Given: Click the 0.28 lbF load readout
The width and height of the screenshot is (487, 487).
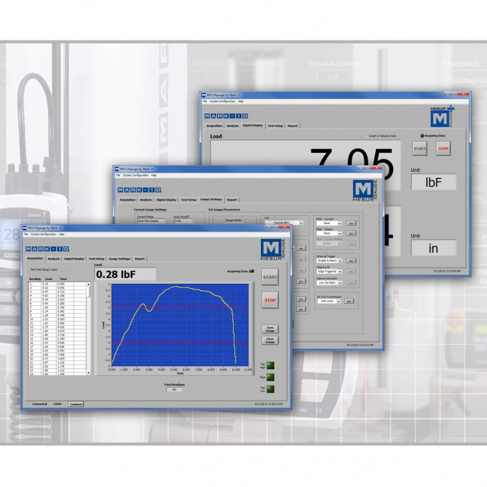Looking at the screenshot, I should 125,274.
